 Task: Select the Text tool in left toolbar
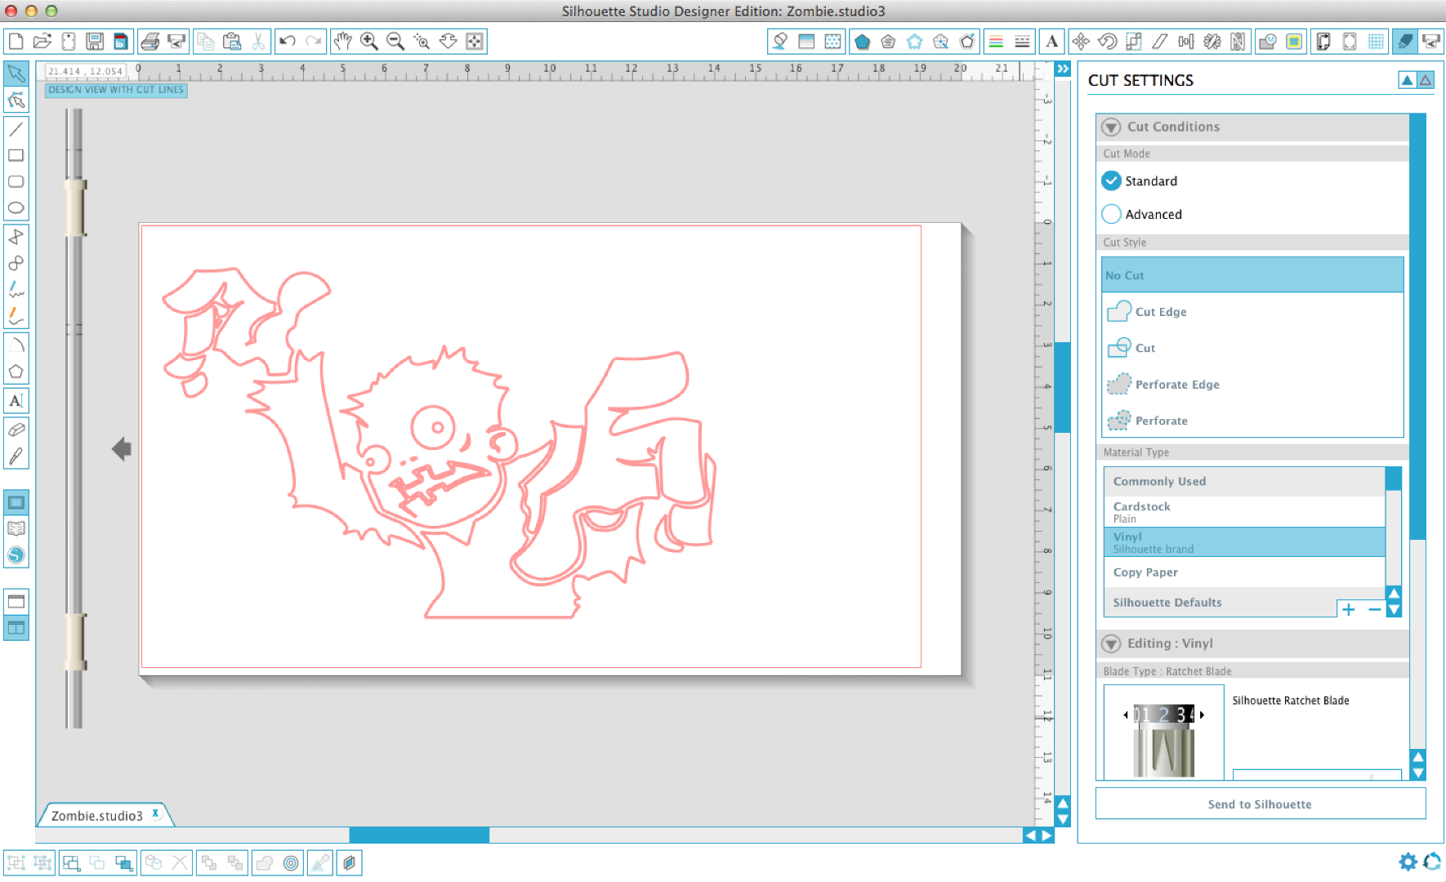pos(16,400)
